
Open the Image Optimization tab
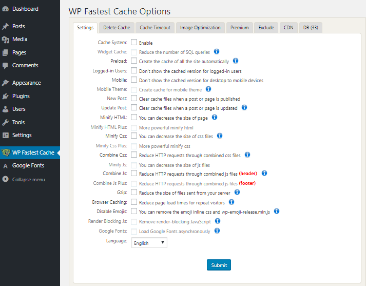(200, 28)
